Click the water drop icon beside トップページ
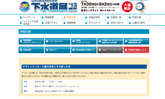The image size is (165, 99). click(21, 17)
